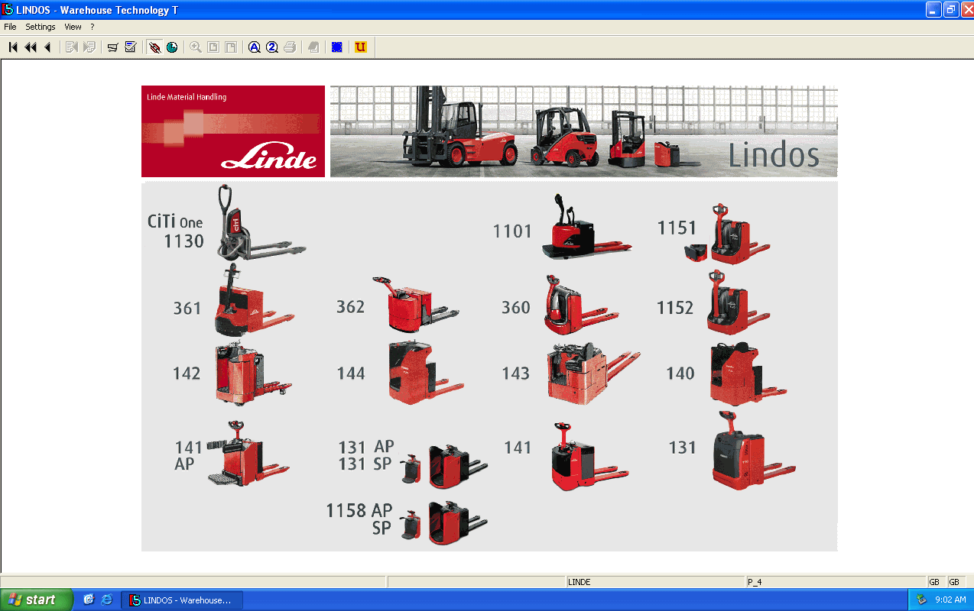
Task: Toggle the crossed-out chain link icon
Action: [154, 47]
